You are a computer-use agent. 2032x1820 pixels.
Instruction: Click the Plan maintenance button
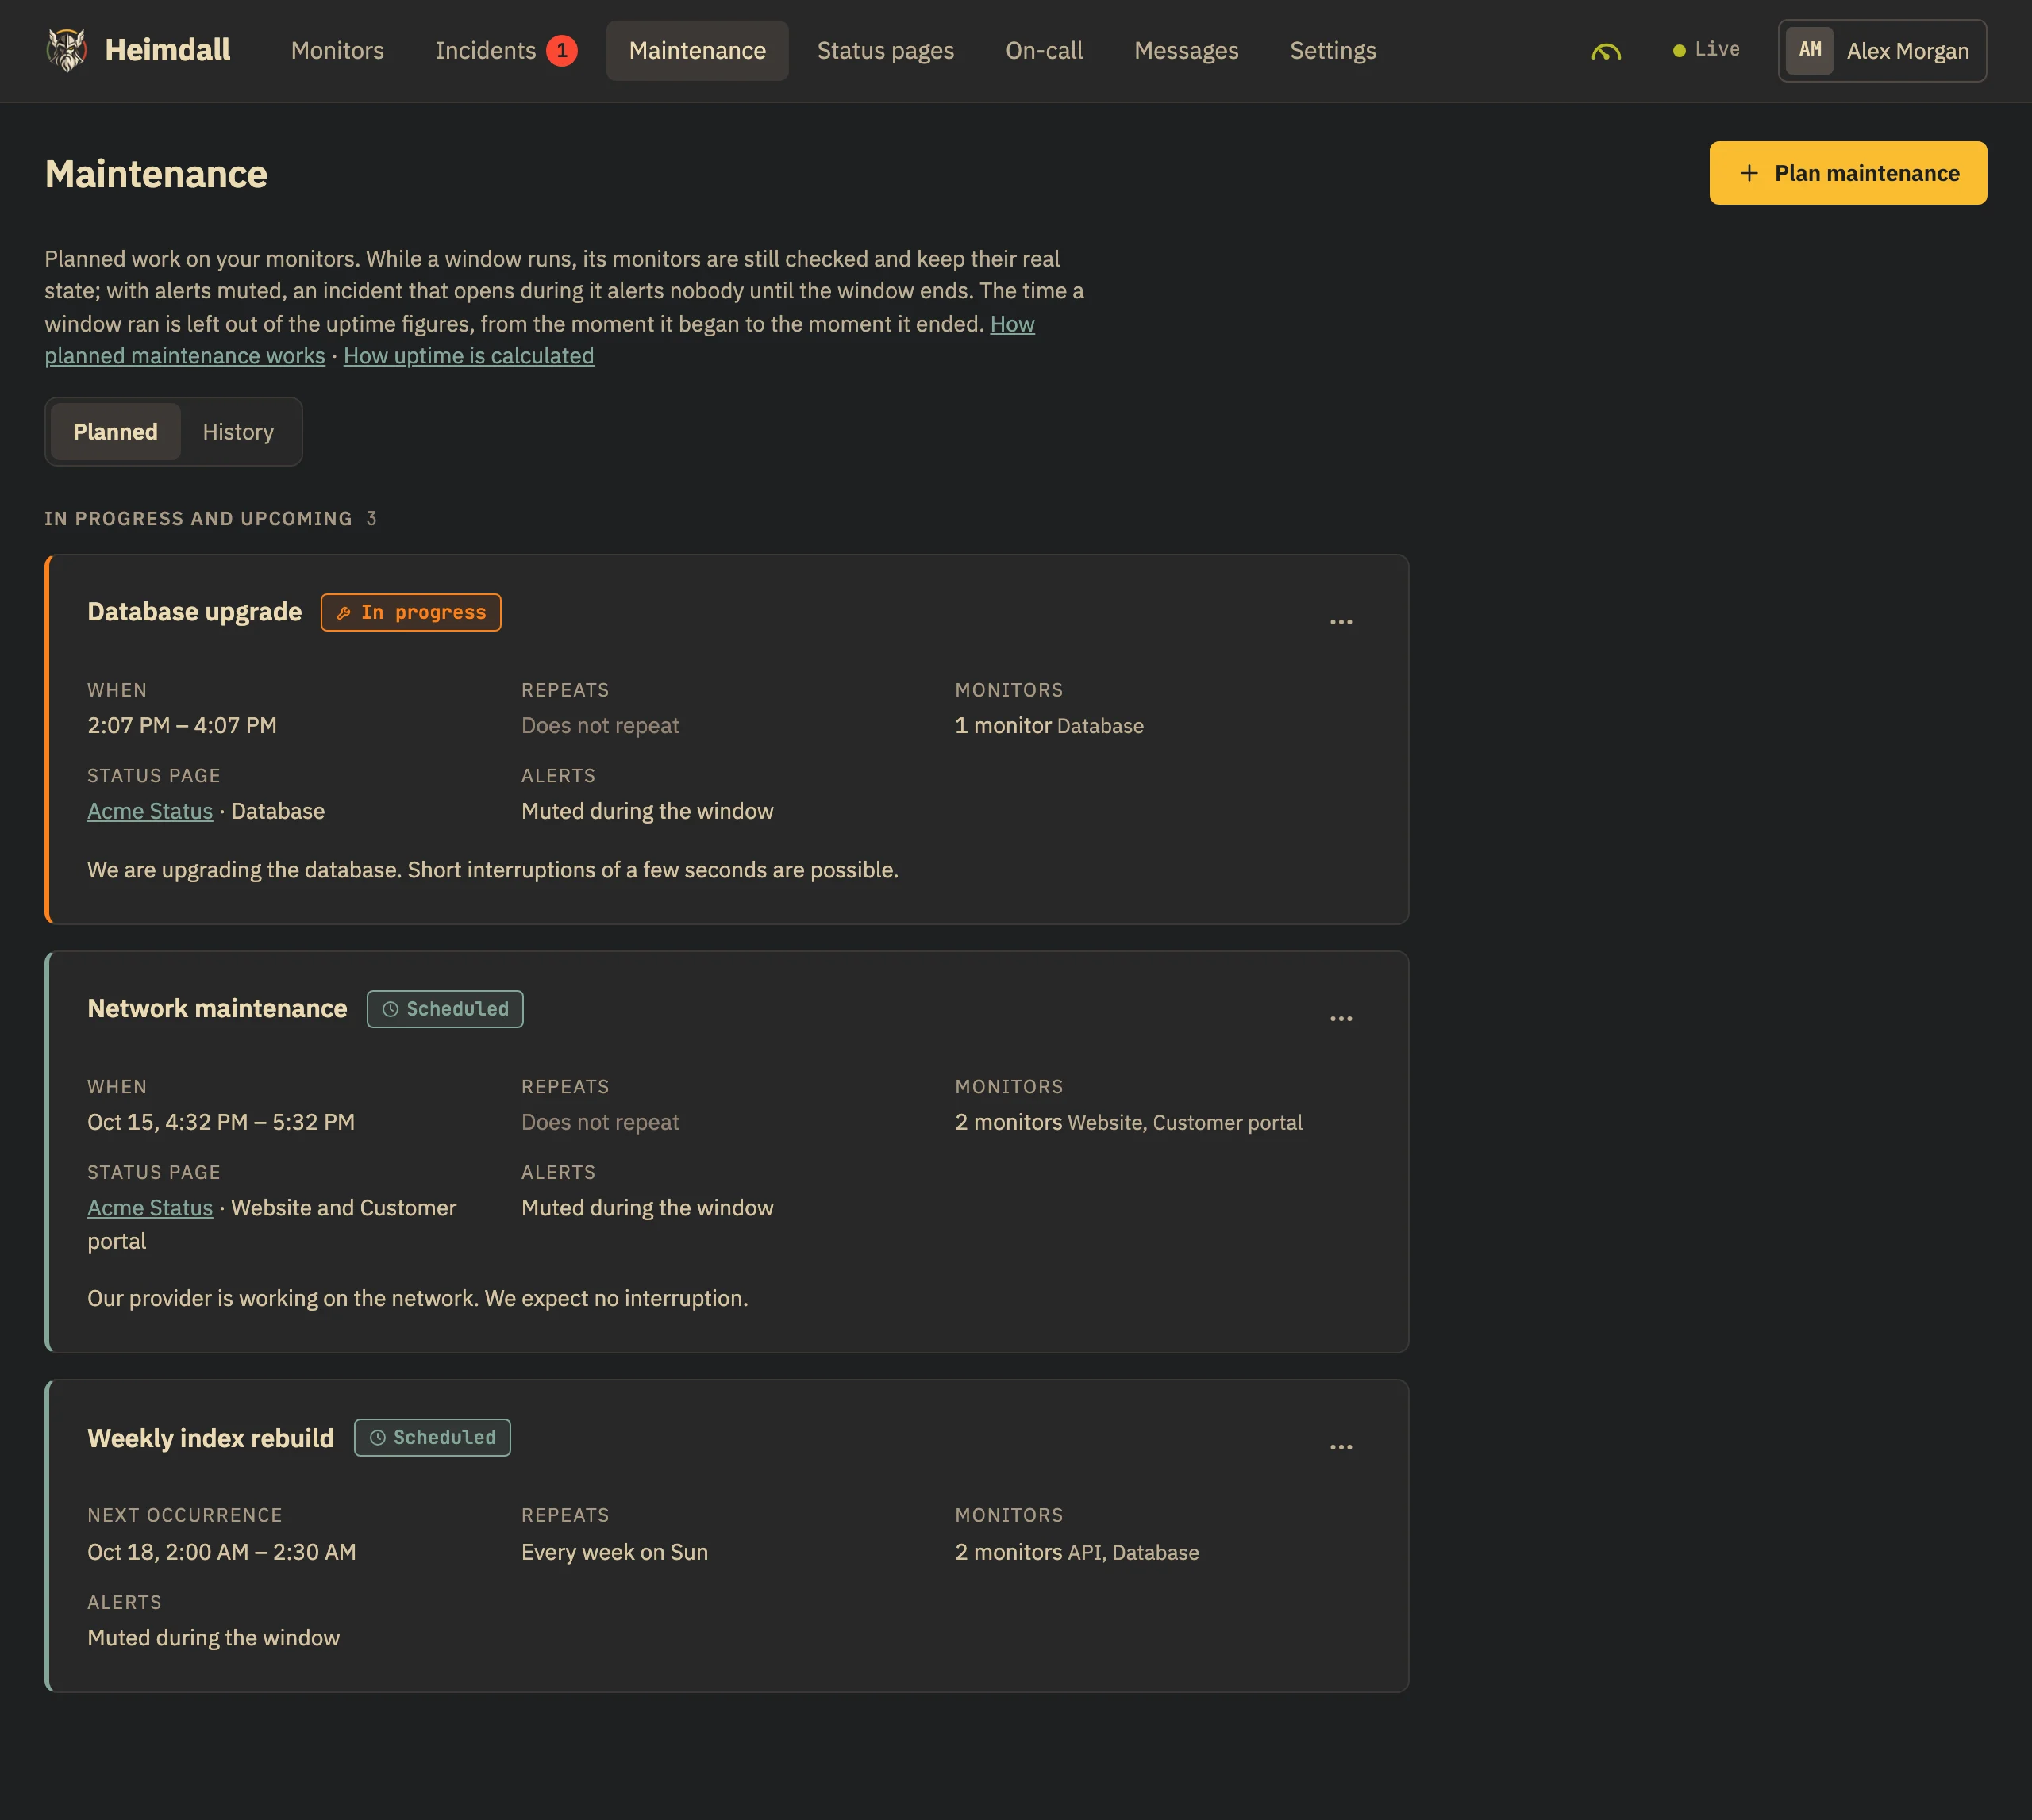click(1848, 173)
